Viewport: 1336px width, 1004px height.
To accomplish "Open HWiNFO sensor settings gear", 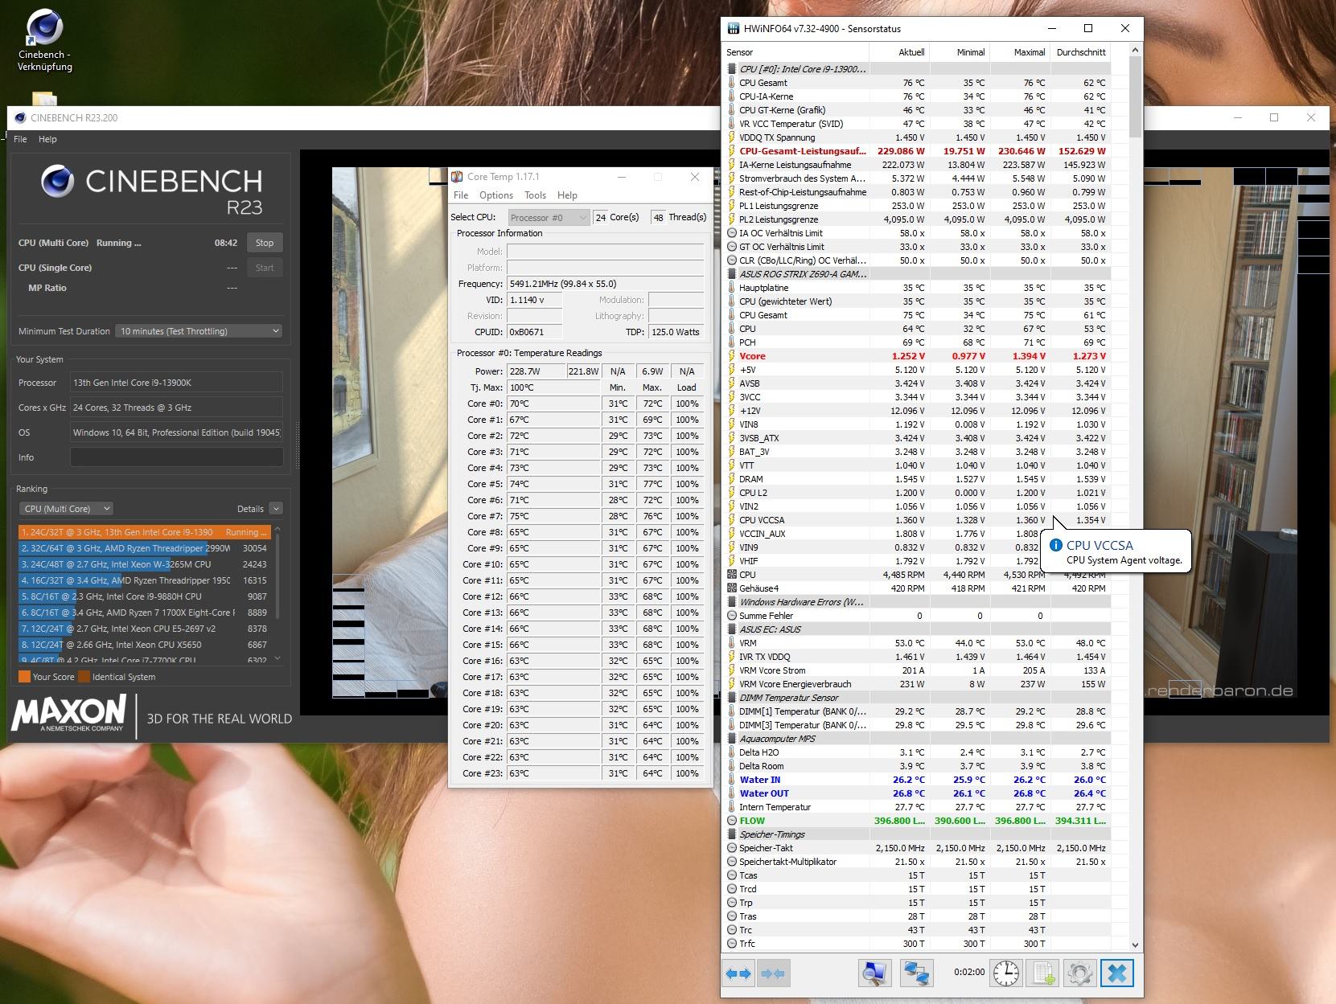I will pyautogui.click(x=1080, y=973).
